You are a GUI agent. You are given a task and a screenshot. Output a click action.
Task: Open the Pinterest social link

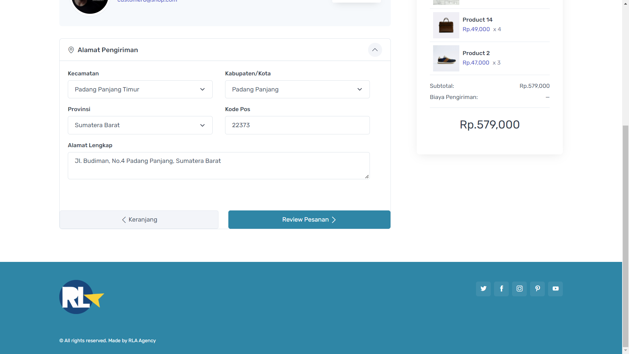pyautogui.click(x=537, y=289)
